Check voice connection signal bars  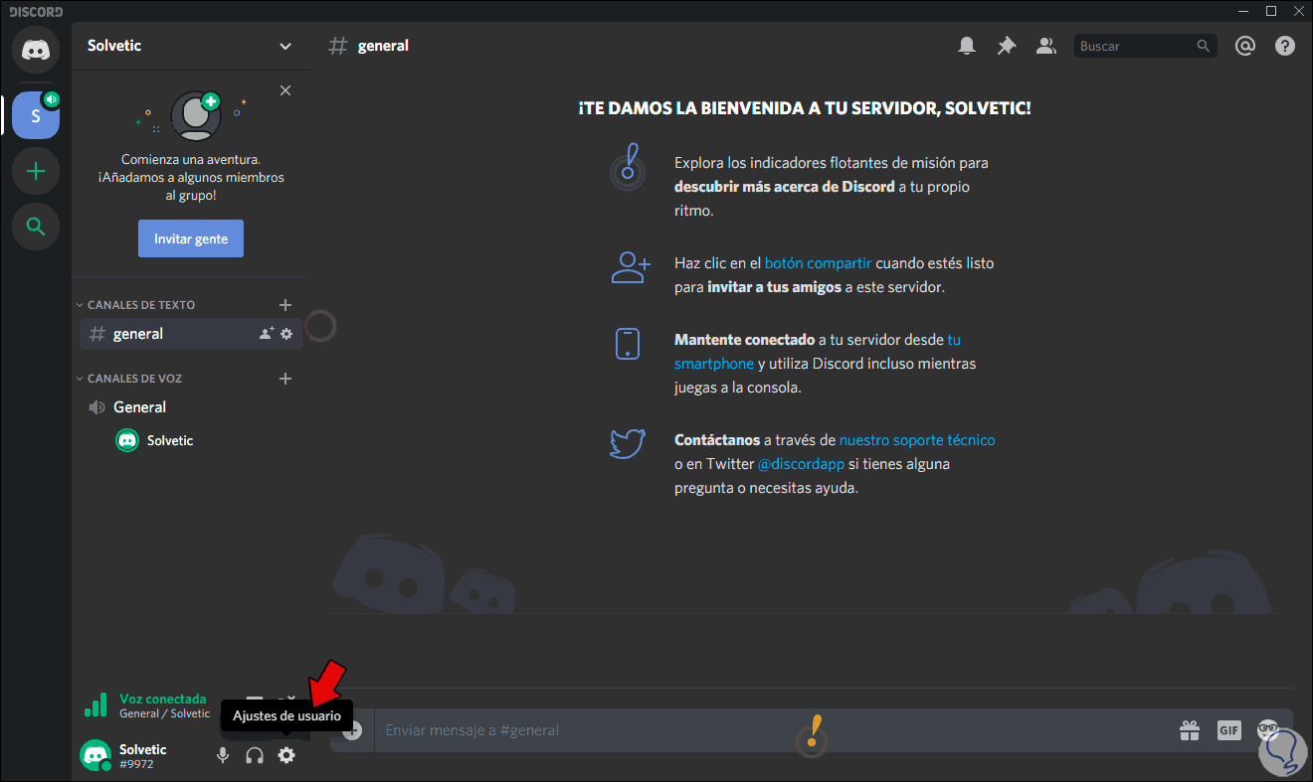[95, 705]
